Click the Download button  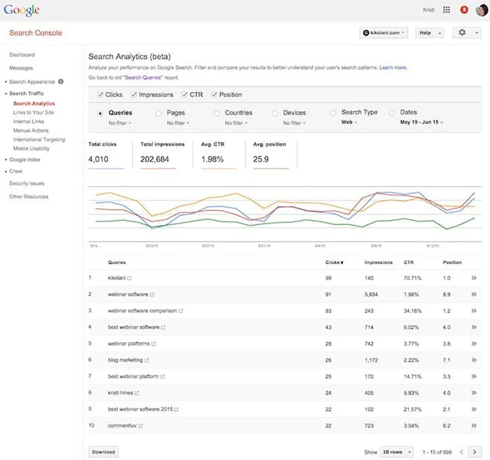click(x=103, y=452)
